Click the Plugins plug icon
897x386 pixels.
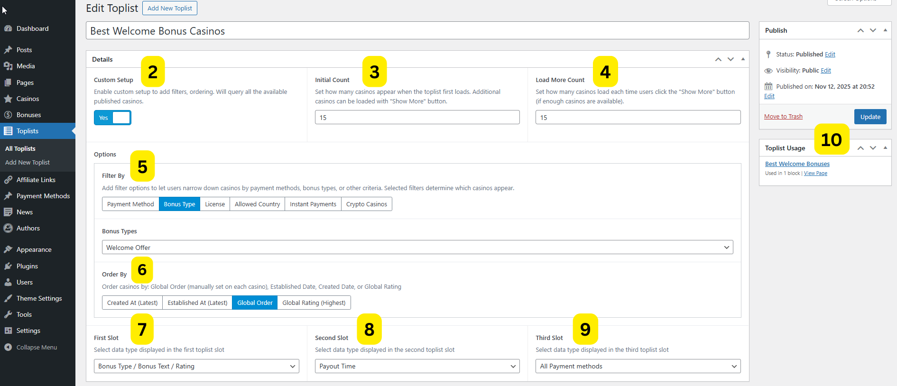[x=8, y=266]
